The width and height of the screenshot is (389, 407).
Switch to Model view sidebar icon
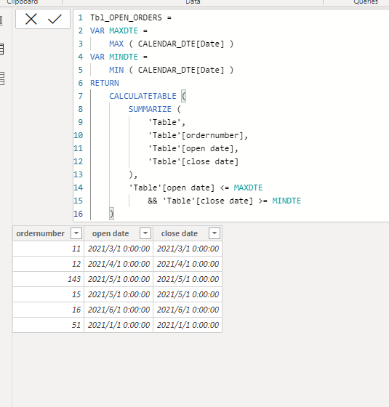point(1,78)
